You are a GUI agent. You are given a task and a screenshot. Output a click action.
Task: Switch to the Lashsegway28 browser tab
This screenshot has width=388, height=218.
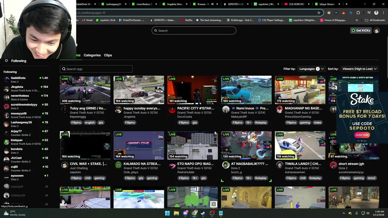tap(113, 4)
